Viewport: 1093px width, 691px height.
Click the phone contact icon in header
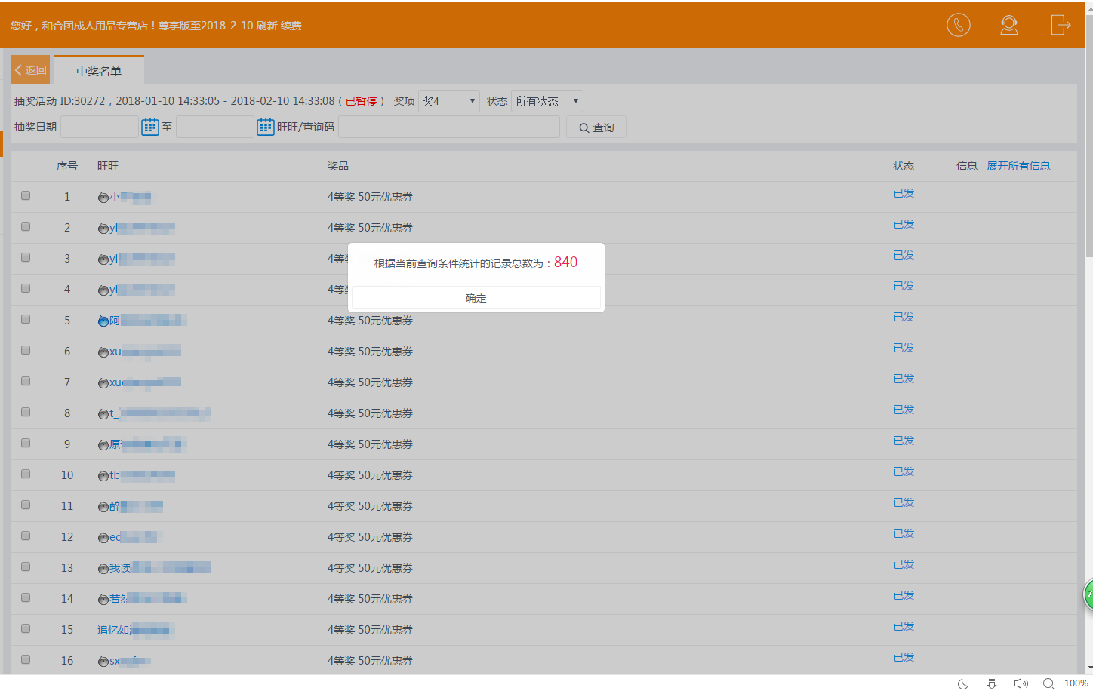pos(958,25)
